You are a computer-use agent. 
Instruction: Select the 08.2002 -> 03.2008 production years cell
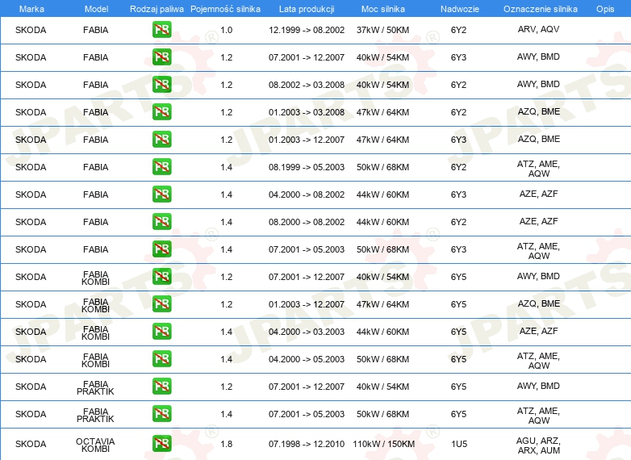[x=307, y=85]
